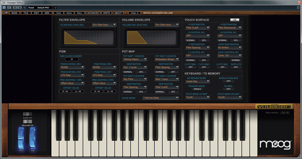The image size is (302, 159).
Task: Toggle the Global OFF button
Action: click(229, 89)
